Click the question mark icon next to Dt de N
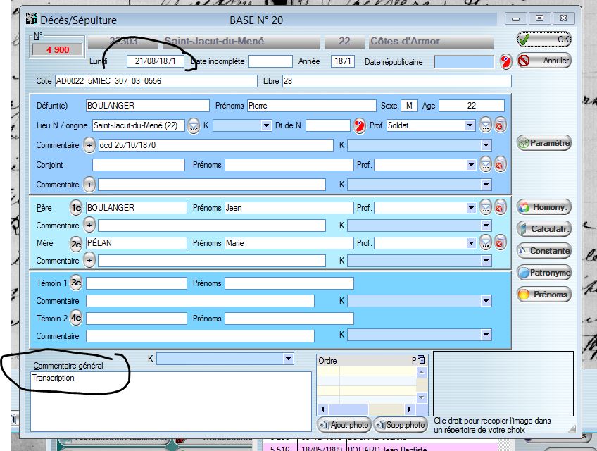 360,126
